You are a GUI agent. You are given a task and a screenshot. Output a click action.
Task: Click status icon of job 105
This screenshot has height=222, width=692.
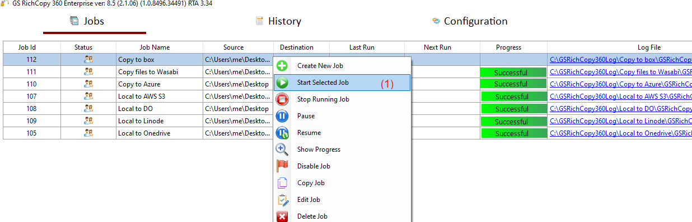tap(88, 133)
